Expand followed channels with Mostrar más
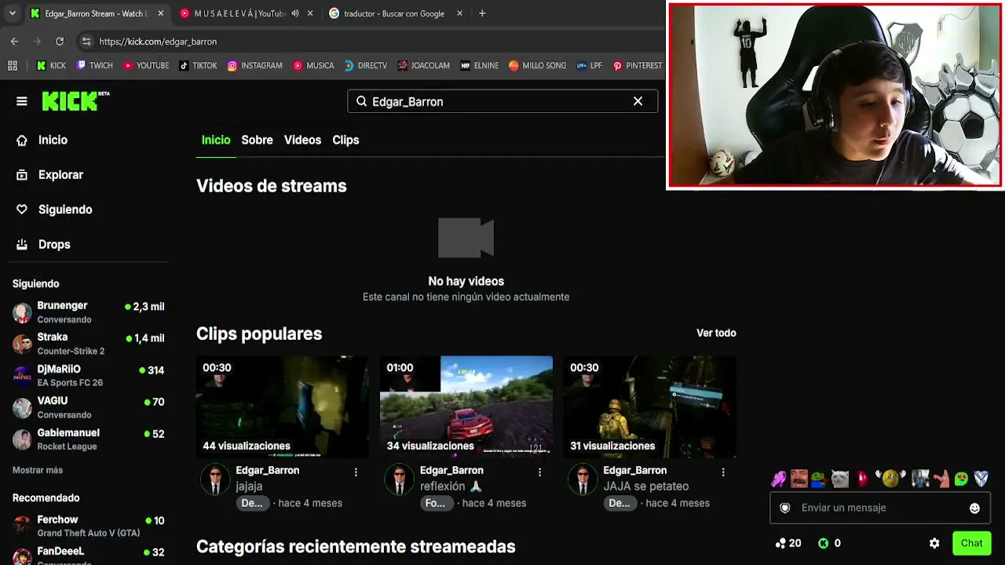Screen dimensions: 1005x565 38,470
